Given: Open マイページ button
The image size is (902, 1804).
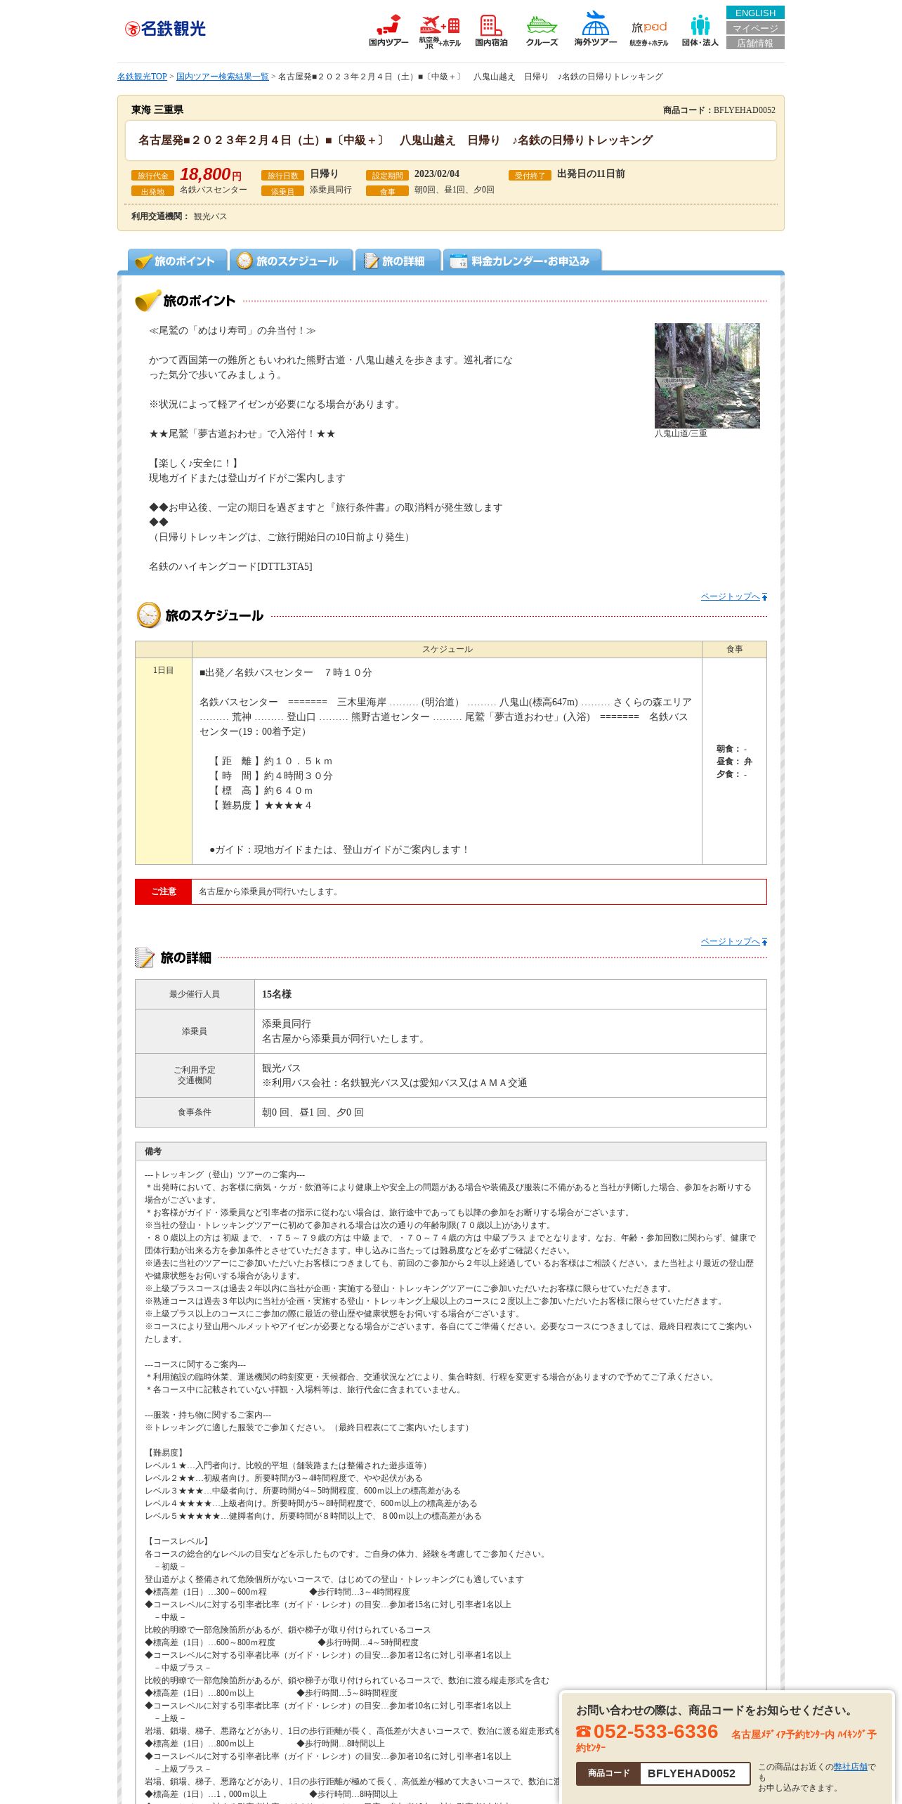Looking at the screenshot, I should [755, 28].
